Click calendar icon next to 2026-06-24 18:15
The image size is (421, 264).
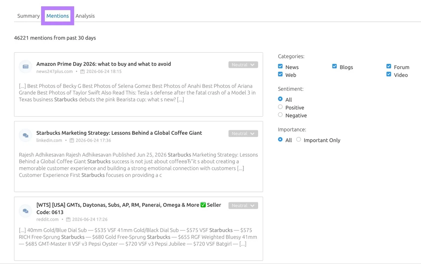[x=82, y=72]
